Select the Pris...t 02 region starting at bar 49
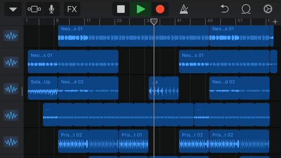 239,141
